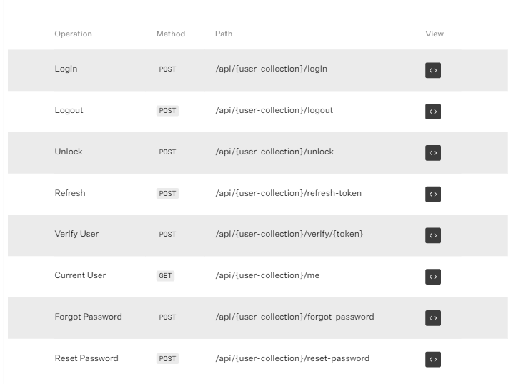Open the code view for Login
The height and width of the screenshot is (384, 511).
[x=433, y=70]
